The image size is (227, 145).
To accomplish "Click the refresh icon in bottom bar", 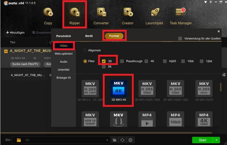I will 122,140.
